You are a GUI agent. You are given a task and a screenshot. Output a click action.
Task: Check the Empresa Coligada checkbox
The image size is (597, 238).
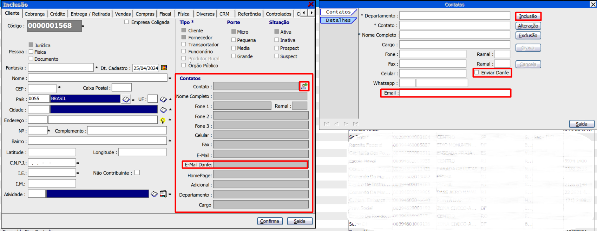point(126,22)
